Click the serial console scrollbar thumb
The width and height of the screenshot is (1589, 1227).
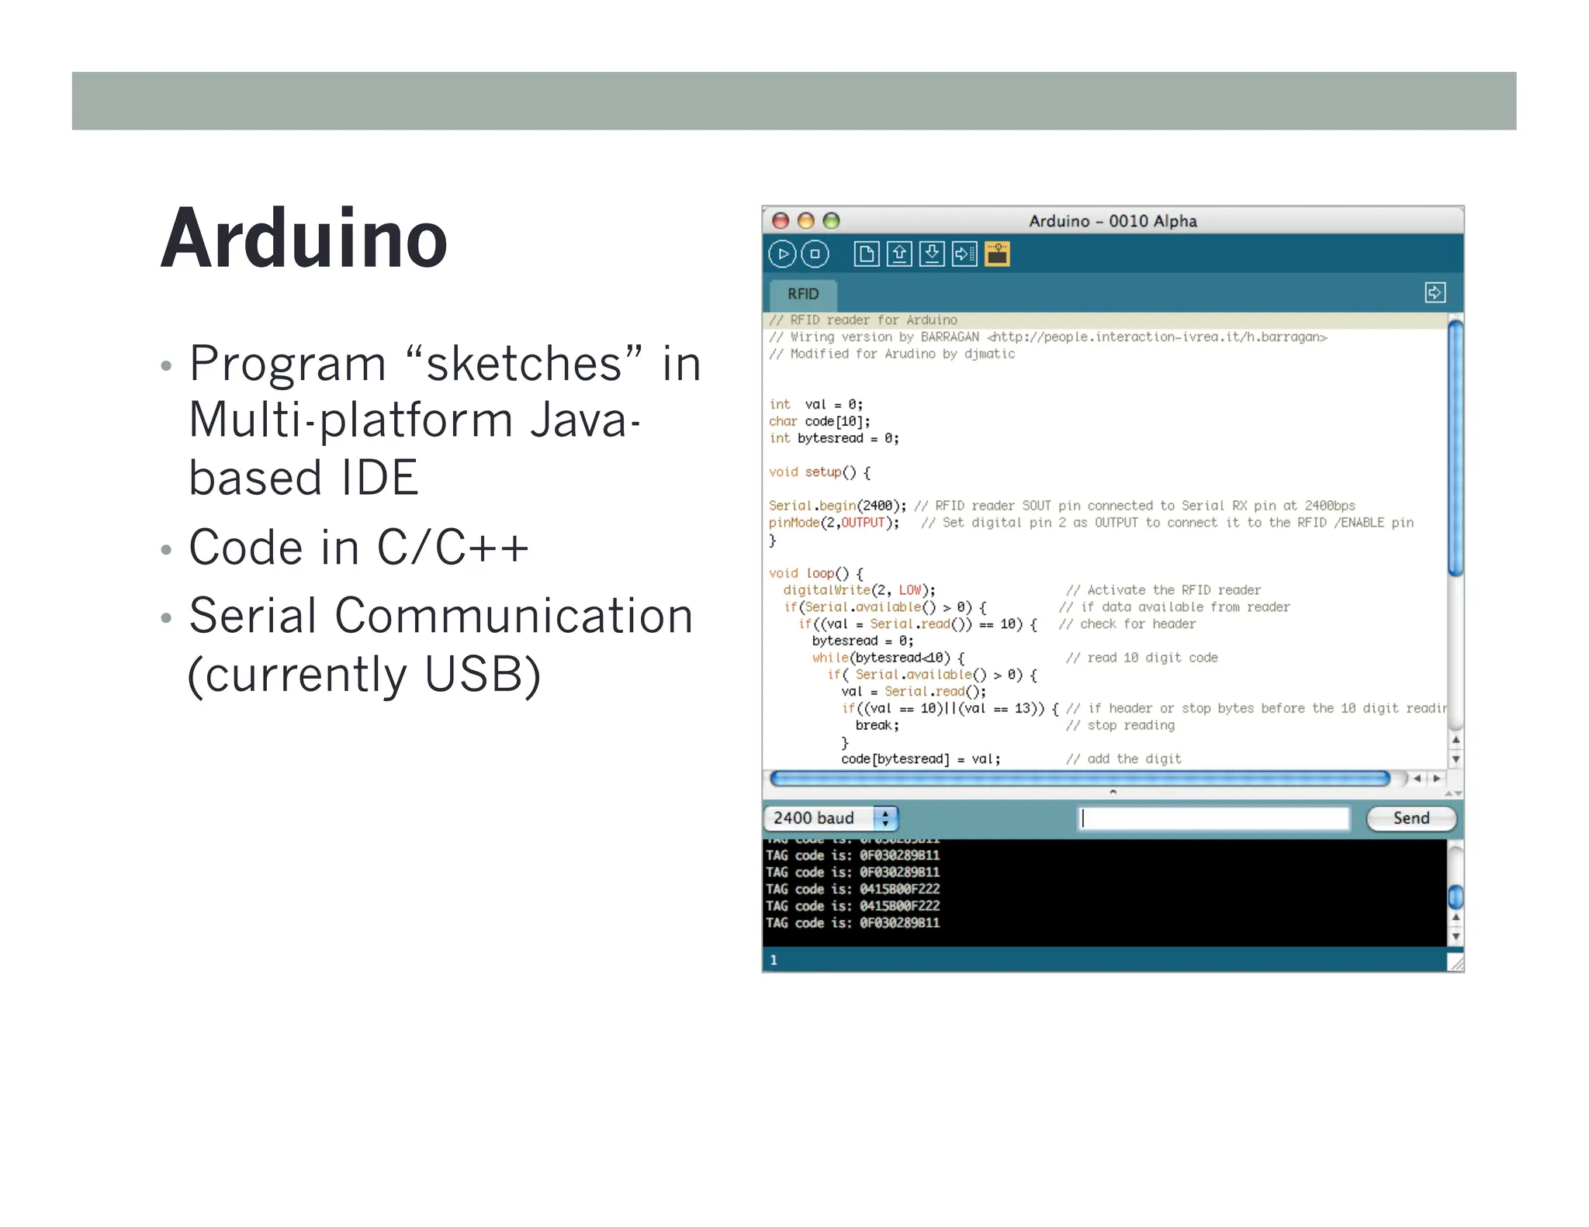(1456, 897)
